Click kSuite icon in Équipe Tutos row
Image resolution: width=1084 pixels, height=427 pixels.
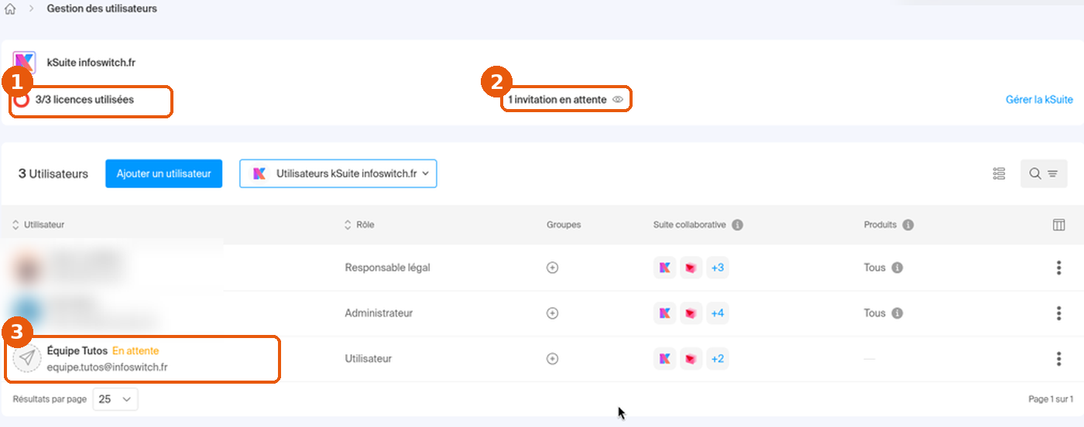tap(664, 359)
